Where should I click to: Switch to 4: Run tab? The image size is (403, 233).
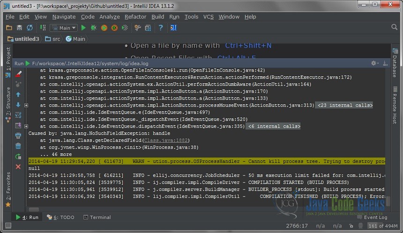[x=27, y=218]
